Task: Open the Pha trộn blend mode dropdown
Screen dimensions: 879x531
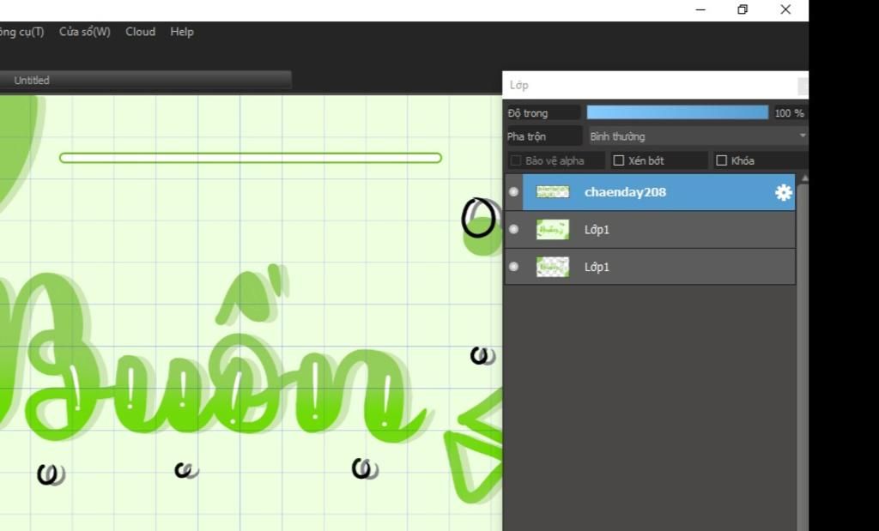Action: pos(698,136)
